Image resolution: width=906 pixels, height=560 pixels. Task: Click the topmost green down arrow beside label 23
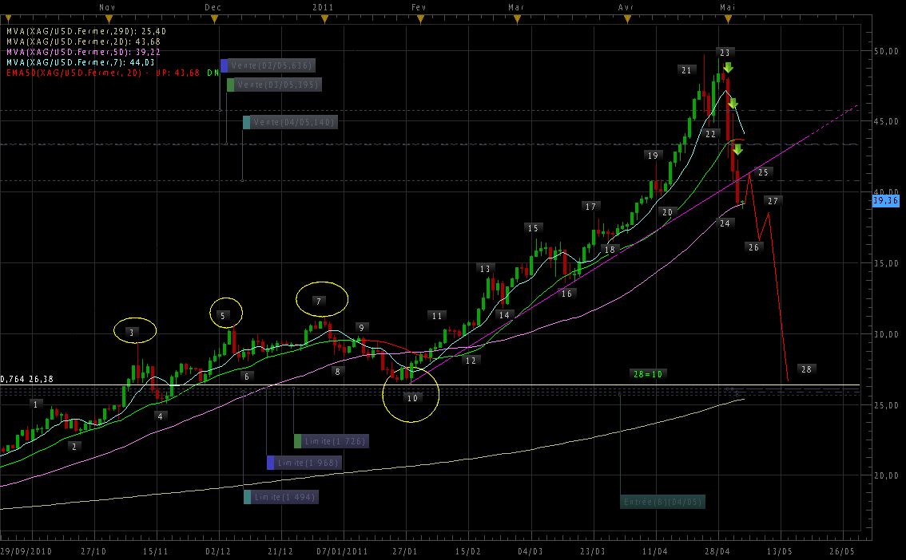click(x=728, y=68)
